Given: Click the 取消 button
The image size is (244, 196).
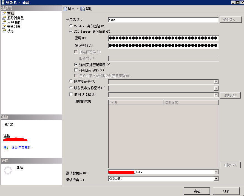Looking at the screenshot, I should [226, 191].
